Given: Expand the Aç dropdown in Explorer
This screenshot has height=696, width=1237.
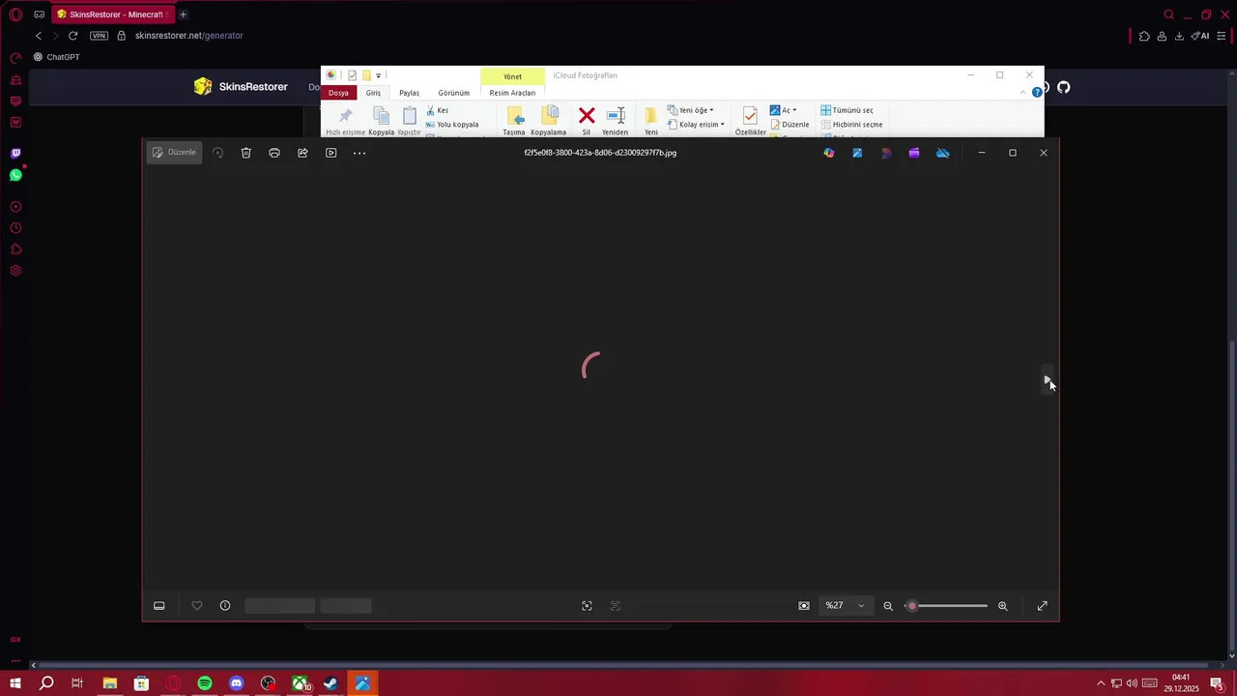Looking at the screenshot, I should (x=784, y=110).
